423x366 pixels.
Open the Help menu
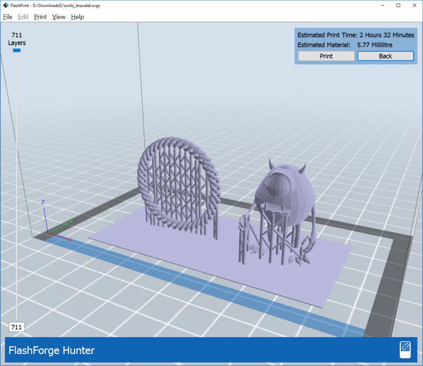(x=77, y=17)
